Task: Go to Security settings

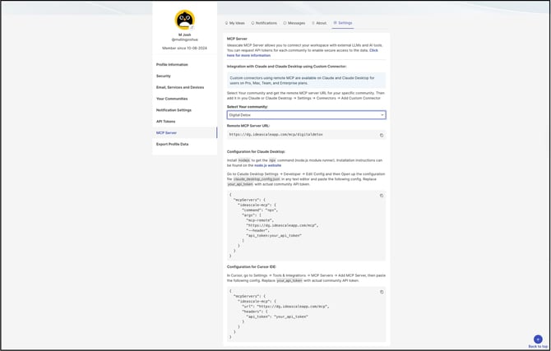Action: tap(164, 76)
